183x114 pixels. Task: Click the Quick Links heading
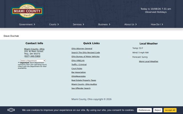coord(91,43)
